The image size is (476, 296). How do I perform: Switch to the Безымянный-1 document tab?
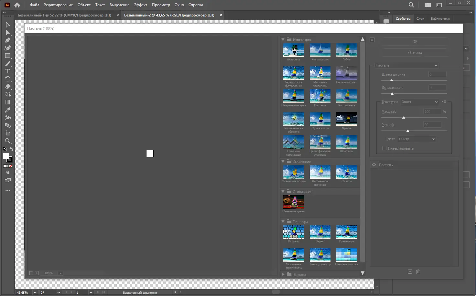(64, 15)
